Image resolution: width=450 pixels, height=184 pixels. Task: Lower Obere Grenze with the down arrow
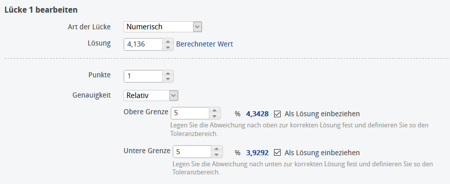pyautogui.click(x=214, y=116)
